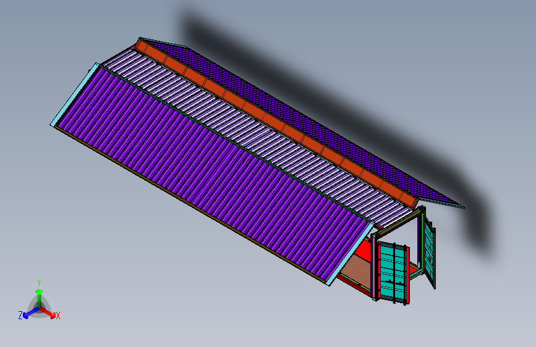
Task: Click the blue Z axis arrow on triad
Action: pos(31,313)
